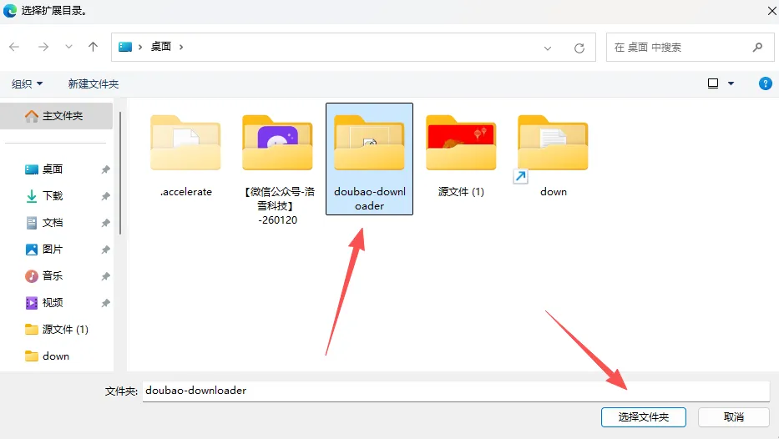Select 主文件夹 in the sidebar
779x439 pixels.
[x=57, y=116]
